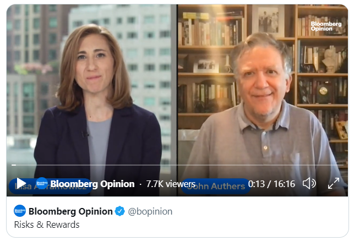354x241 pixels.
Task: Click the playhead marker at the start of the progress bar
Action: pos(14,165)
